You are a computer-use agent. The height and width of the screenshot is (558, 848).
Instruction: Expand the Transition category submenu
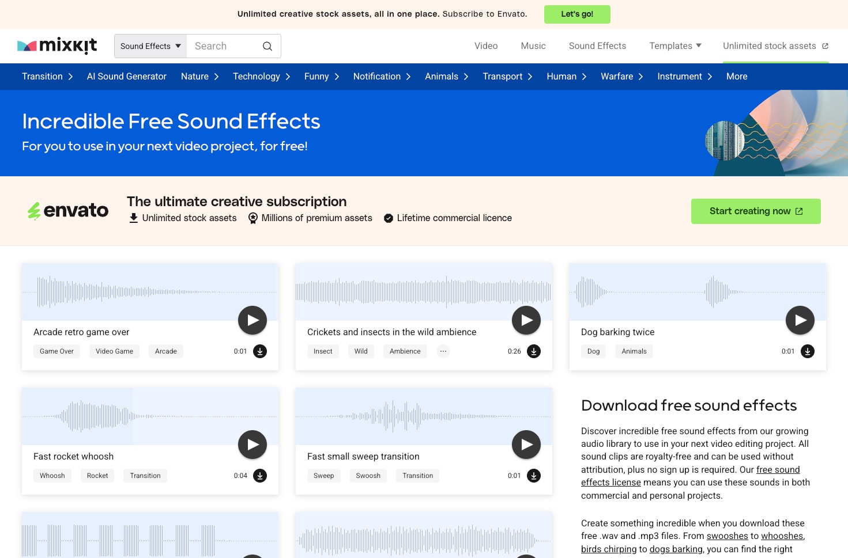click(47, 77)
